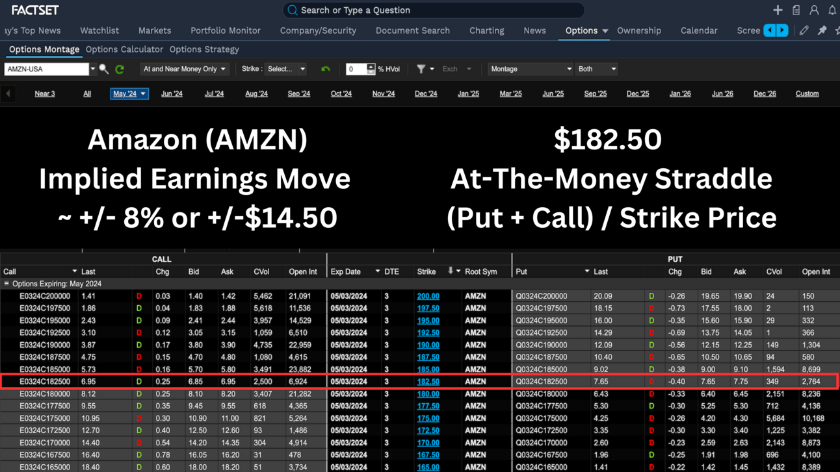Click the Open Int header in the PUT section
Viewport: 840px width, 472px height.
pyautogui.click(x=816, y=271)
